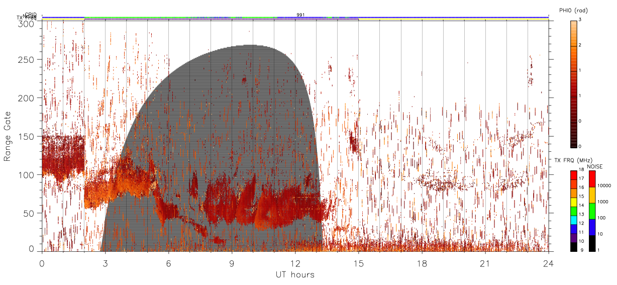Click the lightest top band of PHI0 colorbar
This screenshot has width=617, height=285.
pyautogui.click(x=573, y=23)
